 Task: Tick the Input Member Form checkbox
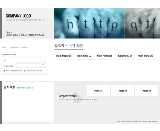[4, 71]
